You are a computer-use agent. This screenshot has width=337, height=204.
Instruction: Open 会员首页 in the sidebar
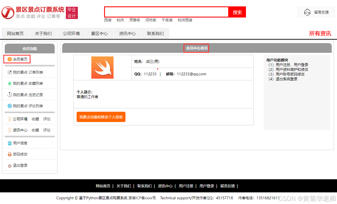20,59
